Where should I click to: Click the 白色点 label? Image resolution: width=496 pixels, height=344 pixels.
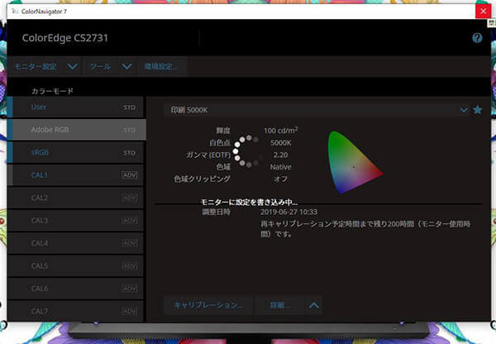(220, 143)
